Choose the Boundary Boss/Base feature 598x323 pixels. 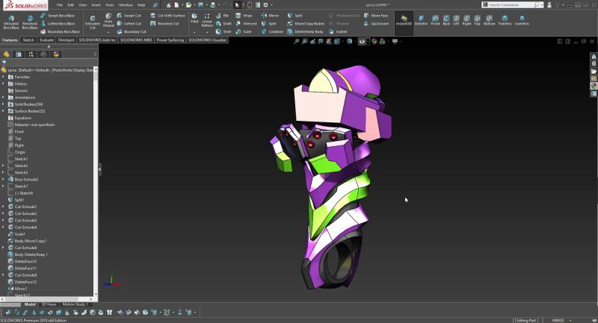coord(60,31)
